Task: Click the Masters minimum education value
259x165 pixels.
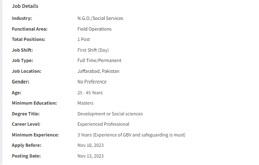Action: coord(86,103)
